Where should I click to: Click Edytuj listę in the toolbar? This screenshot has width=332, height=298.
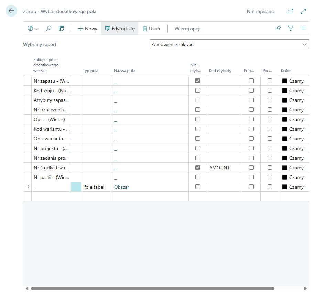click(x=120, y=29)
